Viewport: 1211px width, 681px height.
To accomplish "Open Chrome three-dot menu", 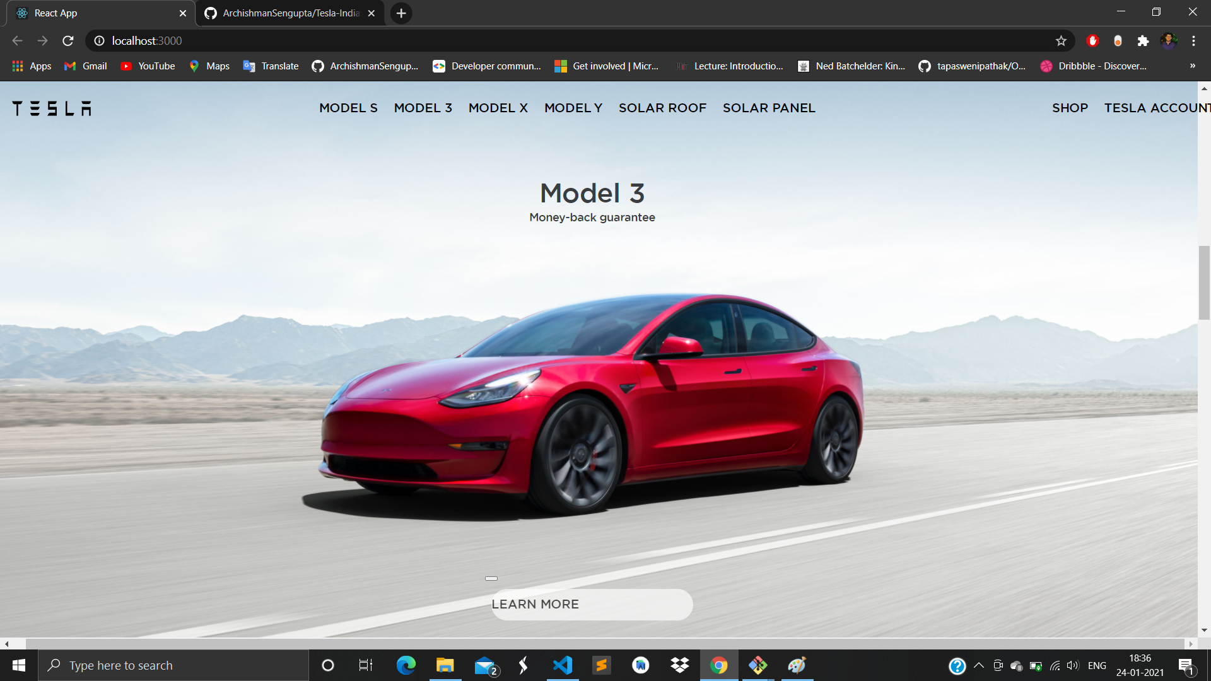I will click(x=1193, y=41).
